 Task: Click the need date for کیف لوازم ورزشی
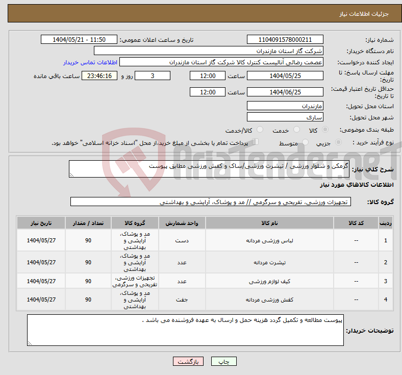[x=41, y=281]
